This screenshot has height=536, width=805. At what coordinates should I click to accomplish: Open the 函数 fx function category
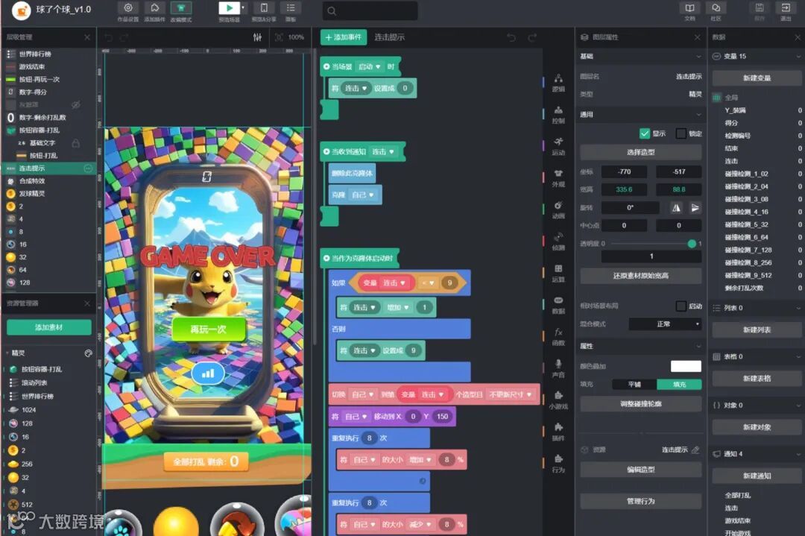[558, 337]
